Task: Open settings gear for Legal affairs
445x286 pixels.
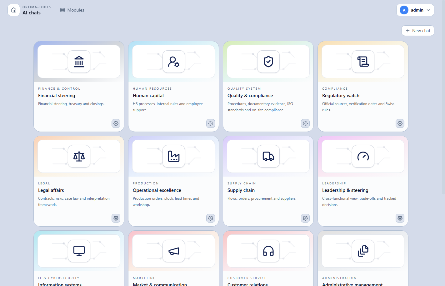Action: [x=116, y=218]
